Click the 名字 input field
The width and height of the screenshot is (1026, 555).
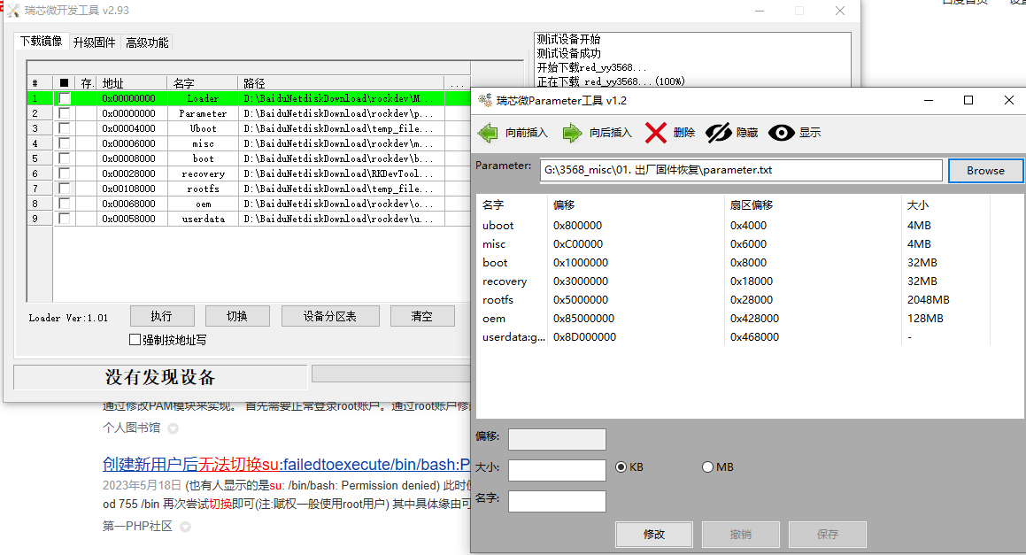557,501
